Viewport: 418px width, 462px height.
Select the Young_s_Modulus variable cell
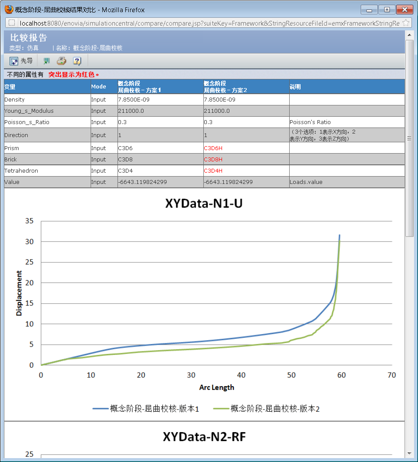coord(47,111)
